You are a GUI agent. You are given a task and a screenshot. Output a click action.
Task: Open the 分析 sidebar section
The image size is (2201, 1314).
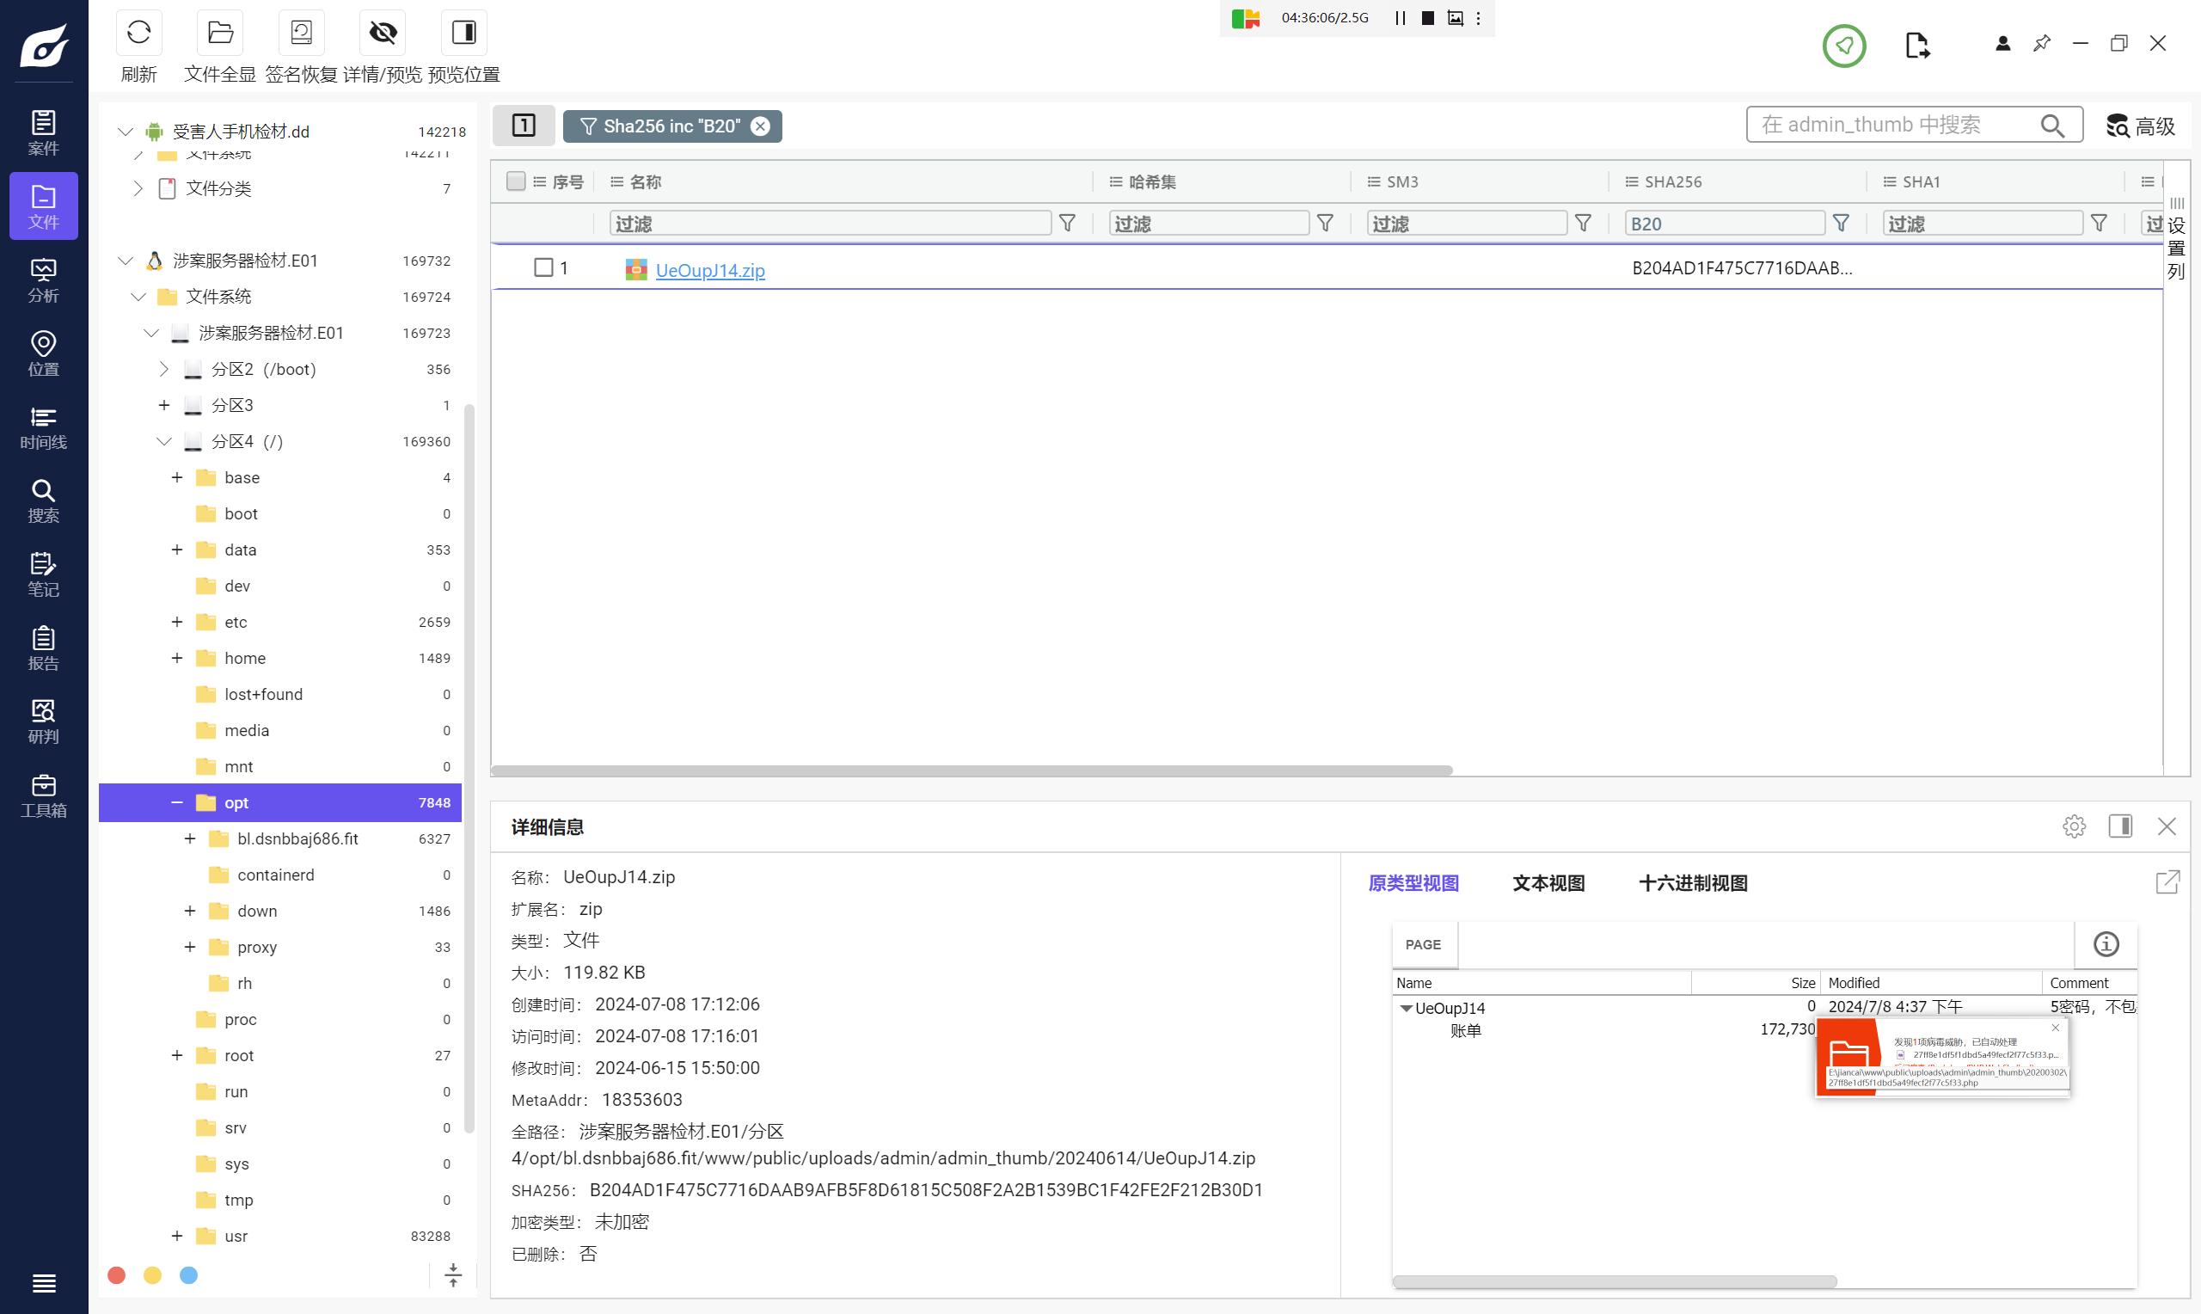pyautogui.click(x=43, y=279)
